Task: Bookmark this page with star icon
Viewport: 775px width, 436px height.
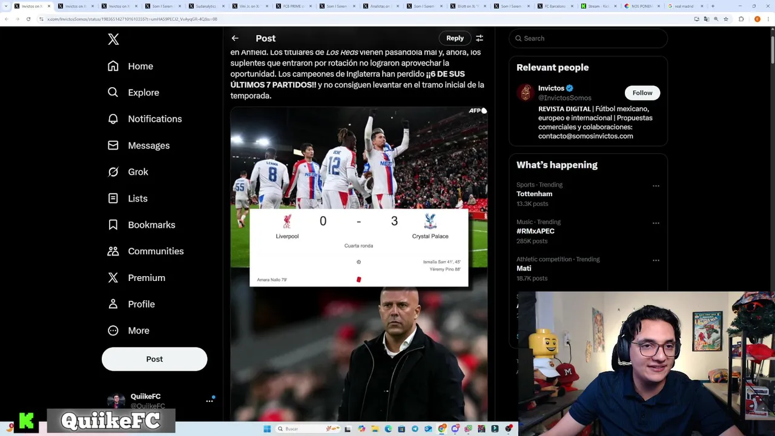Action: [726, 19]
